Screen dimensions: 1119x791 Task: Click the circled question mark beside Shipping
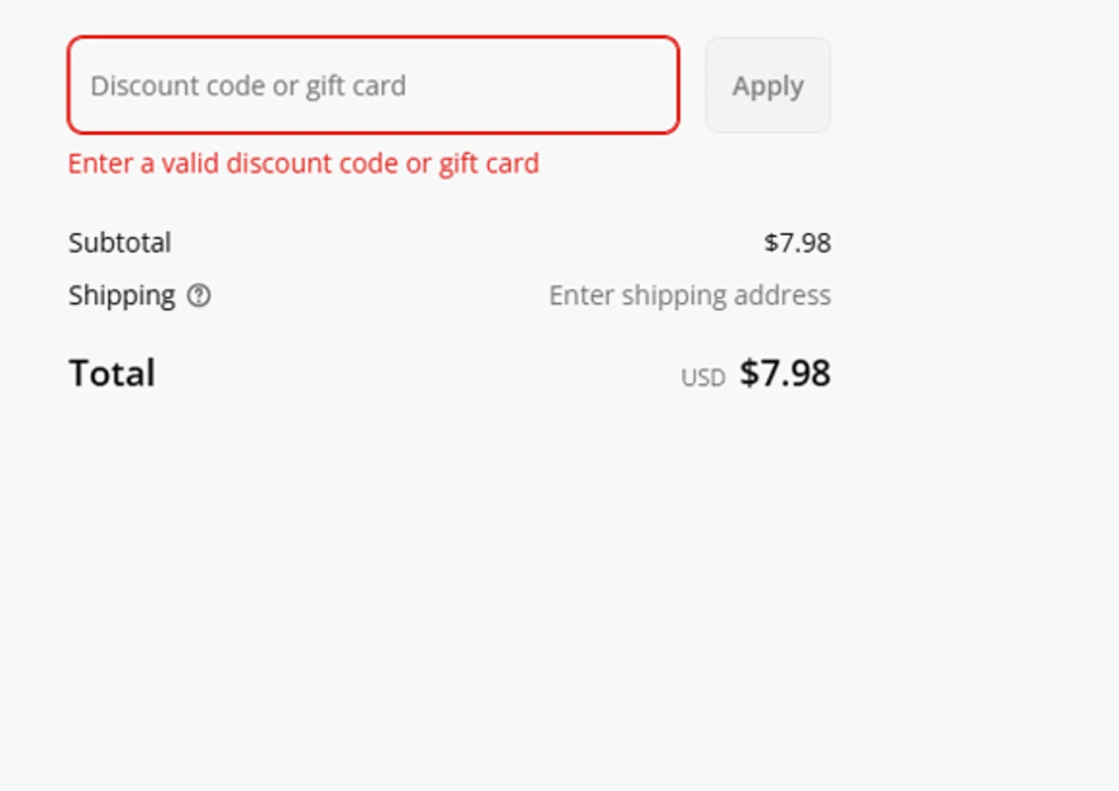198,296
